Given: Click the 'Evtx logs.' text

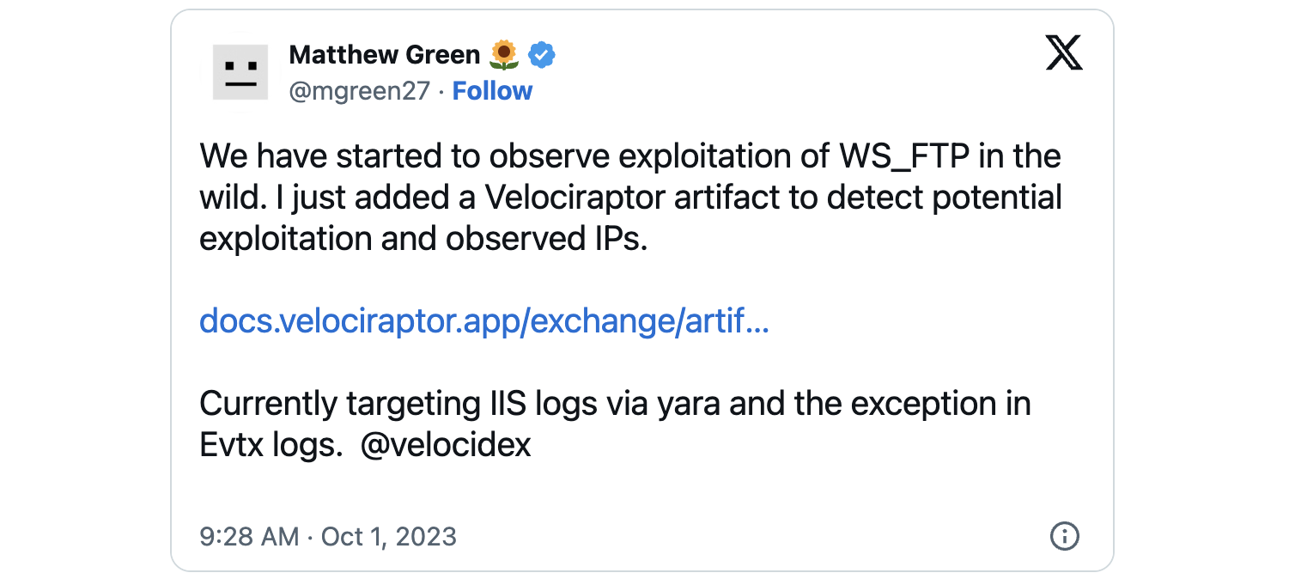Looking at the screenshot, I should pos(271,445).
